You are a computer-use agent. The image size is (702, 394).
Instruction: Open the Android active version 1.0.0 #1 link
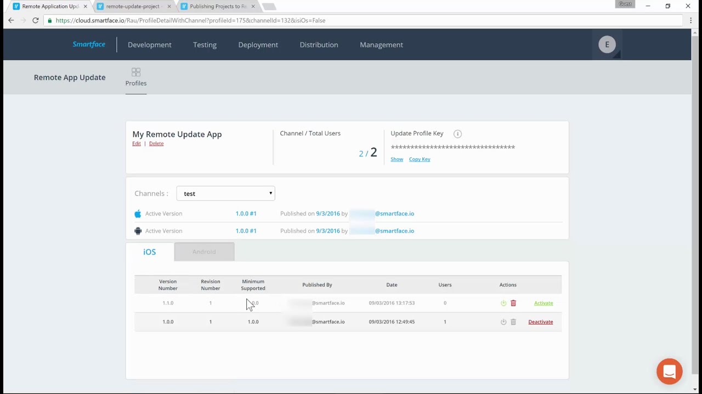(x=246, y=230)
